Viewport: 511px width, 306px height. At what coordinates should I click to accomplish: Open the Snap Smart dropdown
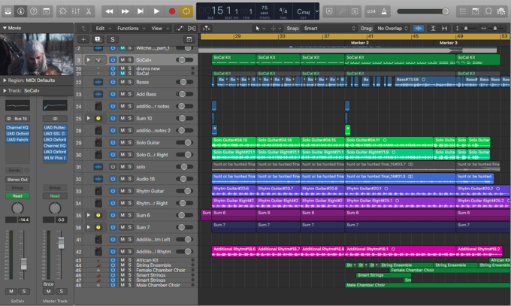coord(329,29)
